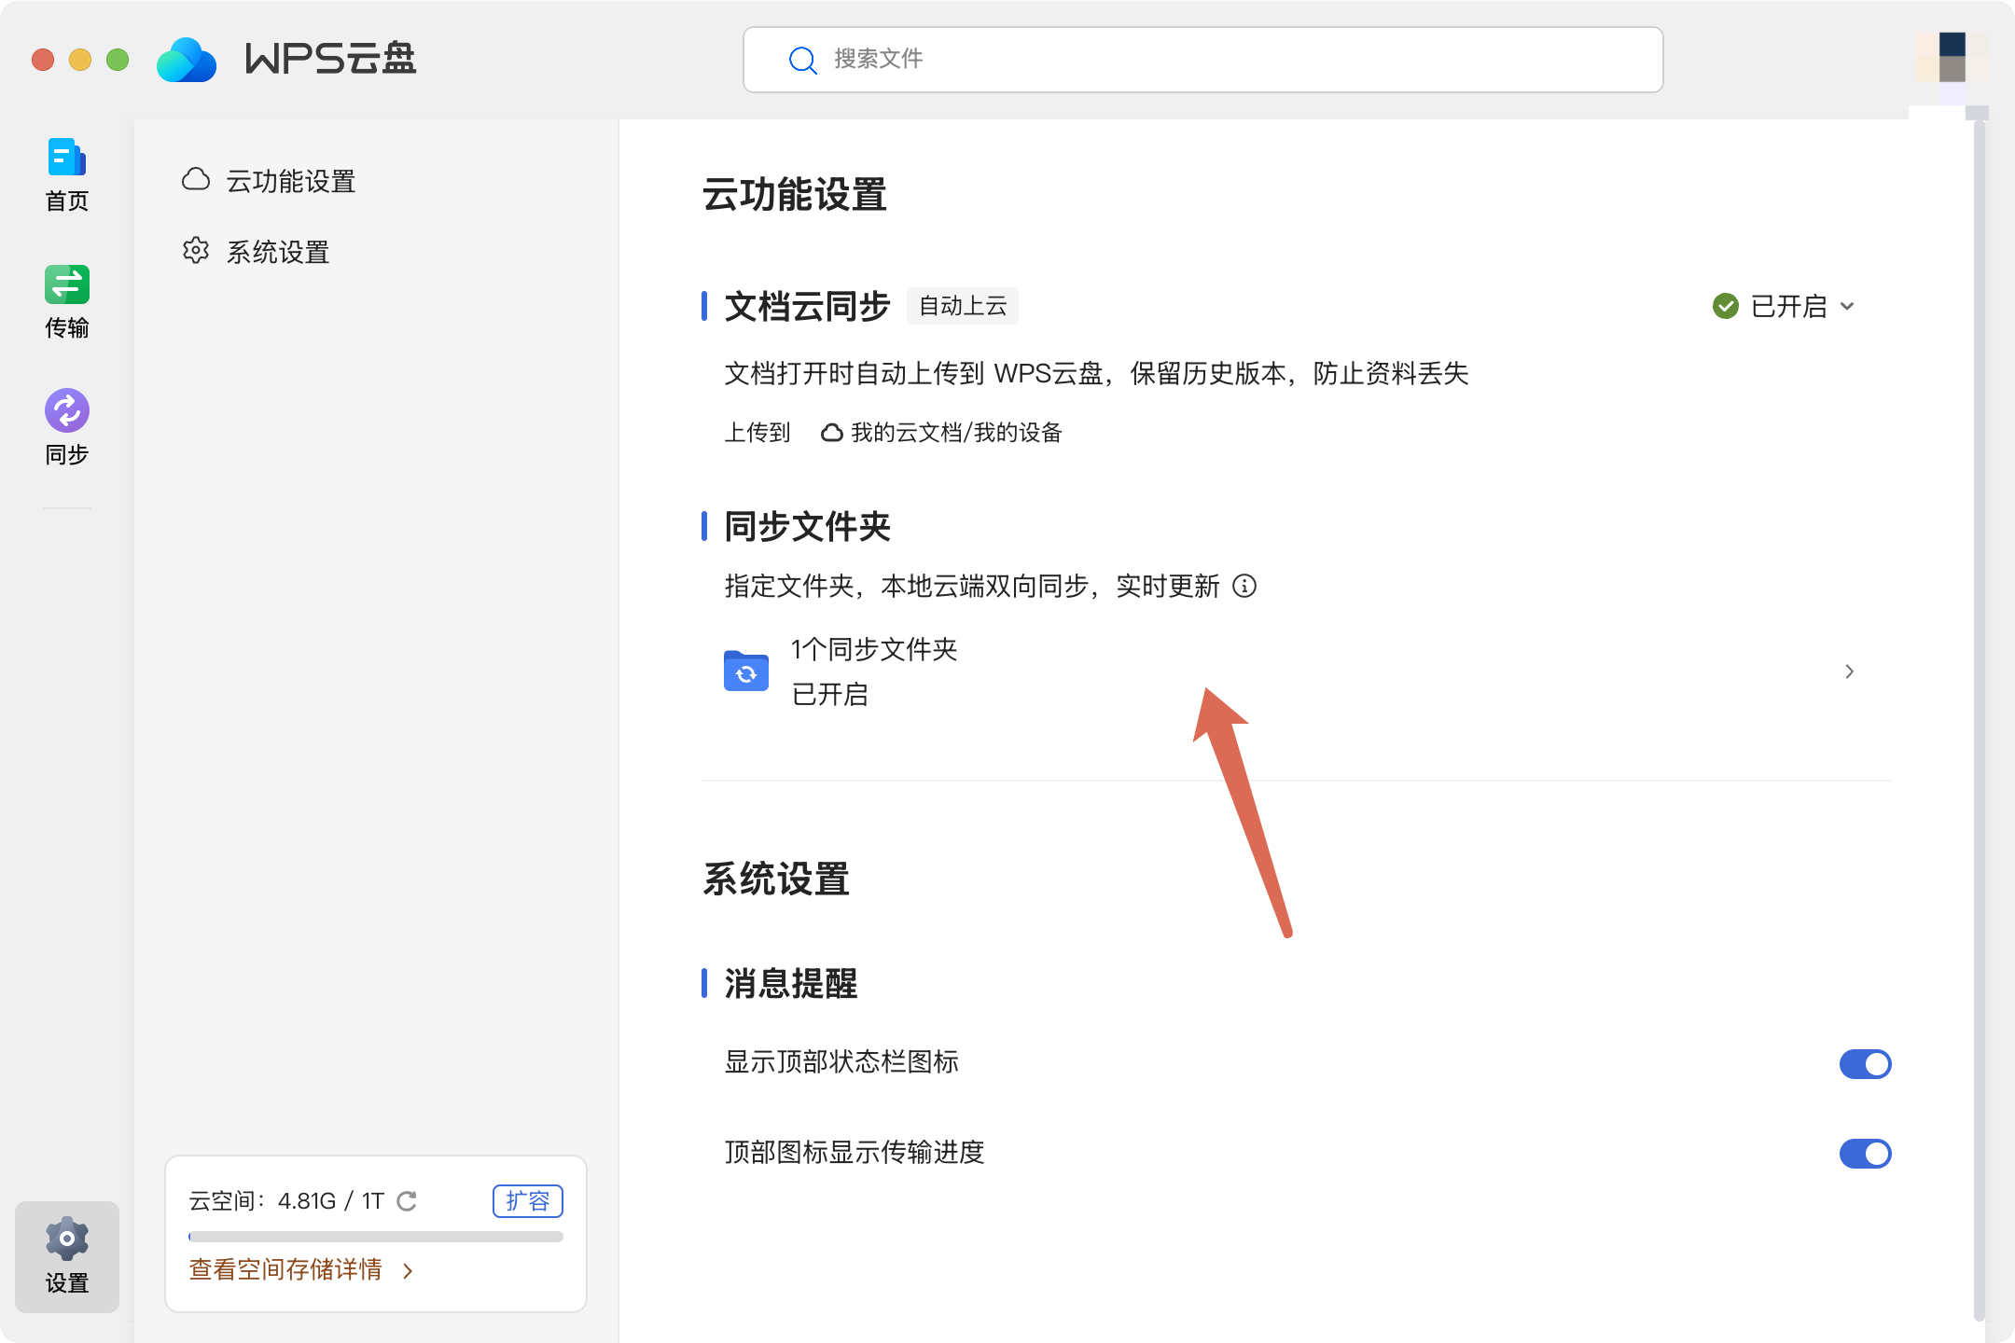The height and width of the screenshot is (1343, 2015).
Task: Click the WPS云盘 cloud logo
Action: point(187,60)
